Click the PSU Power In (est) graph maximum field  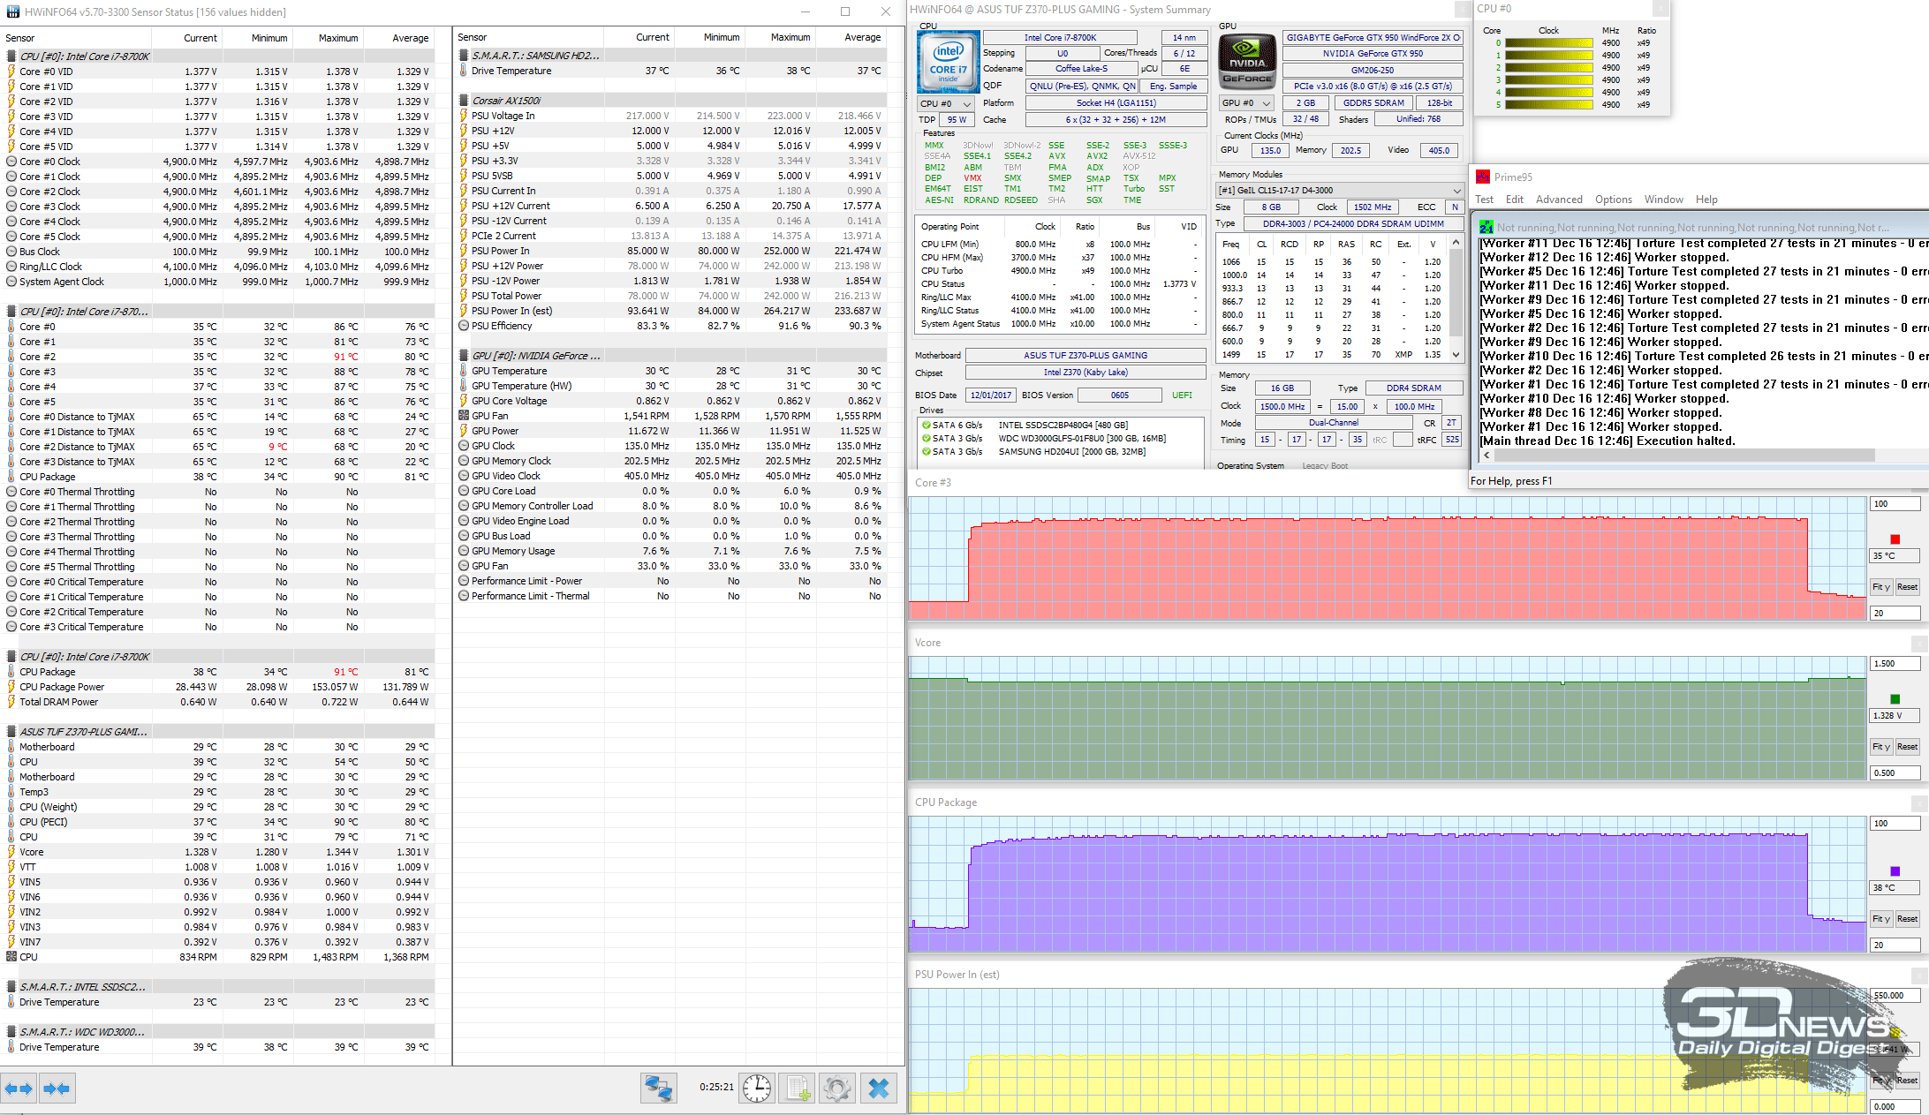click(x=1895, y=996)
